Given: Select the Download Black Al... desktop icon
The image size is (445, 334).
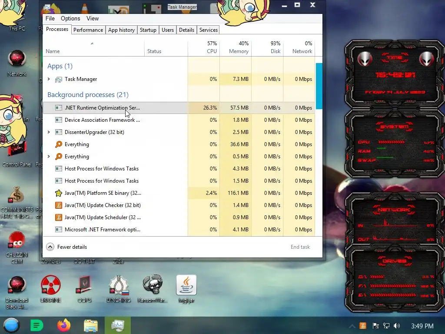Looking at the screenshot, I should click(17, 292).
